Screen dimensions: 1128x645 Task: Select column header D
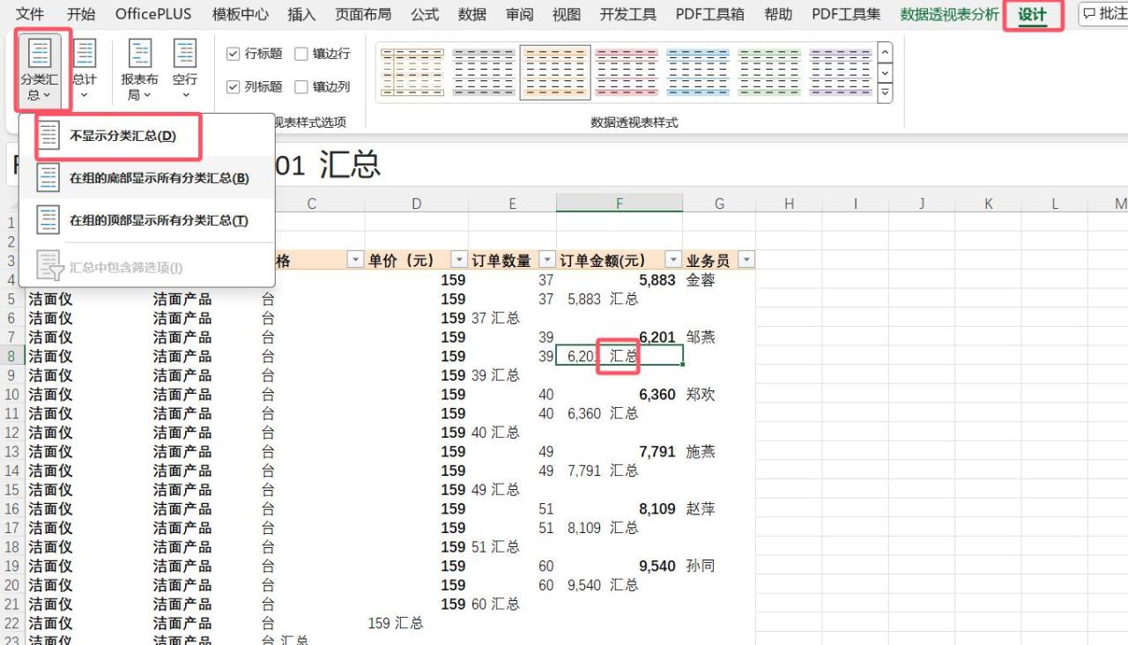click(417, 204)
